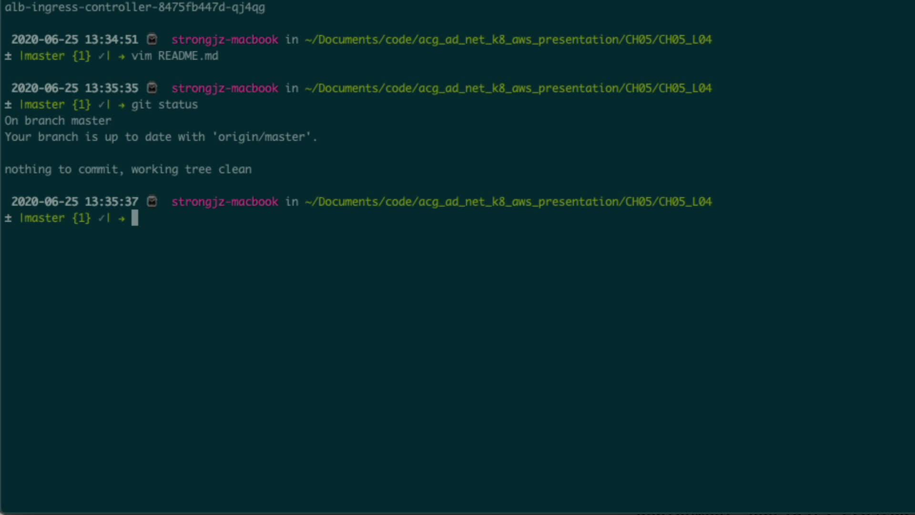Click the alb-ingress-controller pod name at top

click(135, 7)
